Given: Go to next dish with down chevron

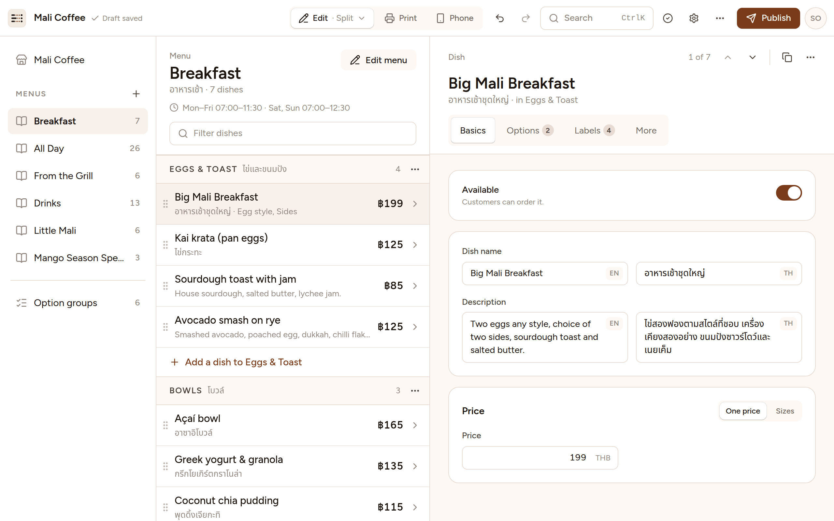Looking at the screenshot, I should pos(752,57).
